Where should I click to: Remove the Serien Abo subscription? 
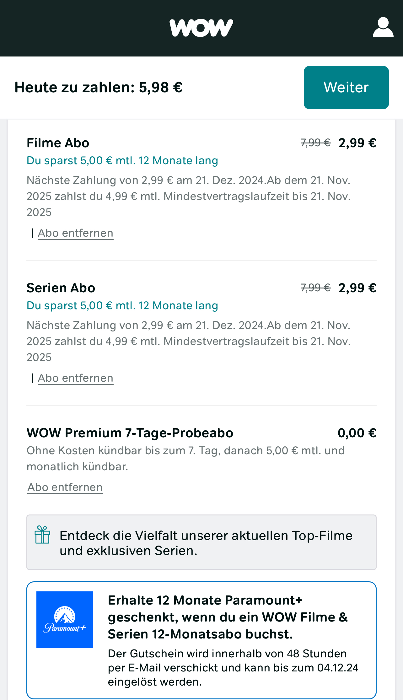pyautogui.click(x=76, y=378)
